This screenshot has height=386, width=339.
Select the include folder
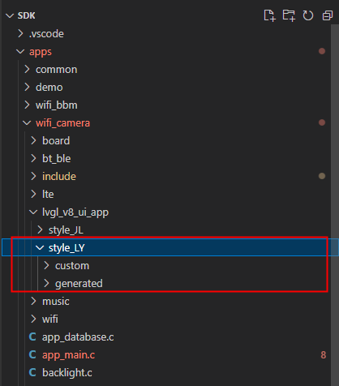pos(59,176)
